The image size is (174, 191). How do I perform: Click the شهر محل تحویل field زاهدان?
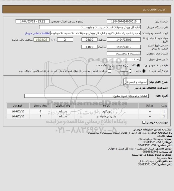pyautogui.click(x=124, y=59)
